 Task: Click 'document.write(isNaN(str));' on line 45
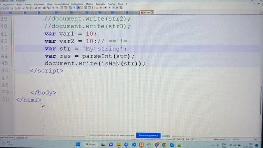(x=95, y=63)
